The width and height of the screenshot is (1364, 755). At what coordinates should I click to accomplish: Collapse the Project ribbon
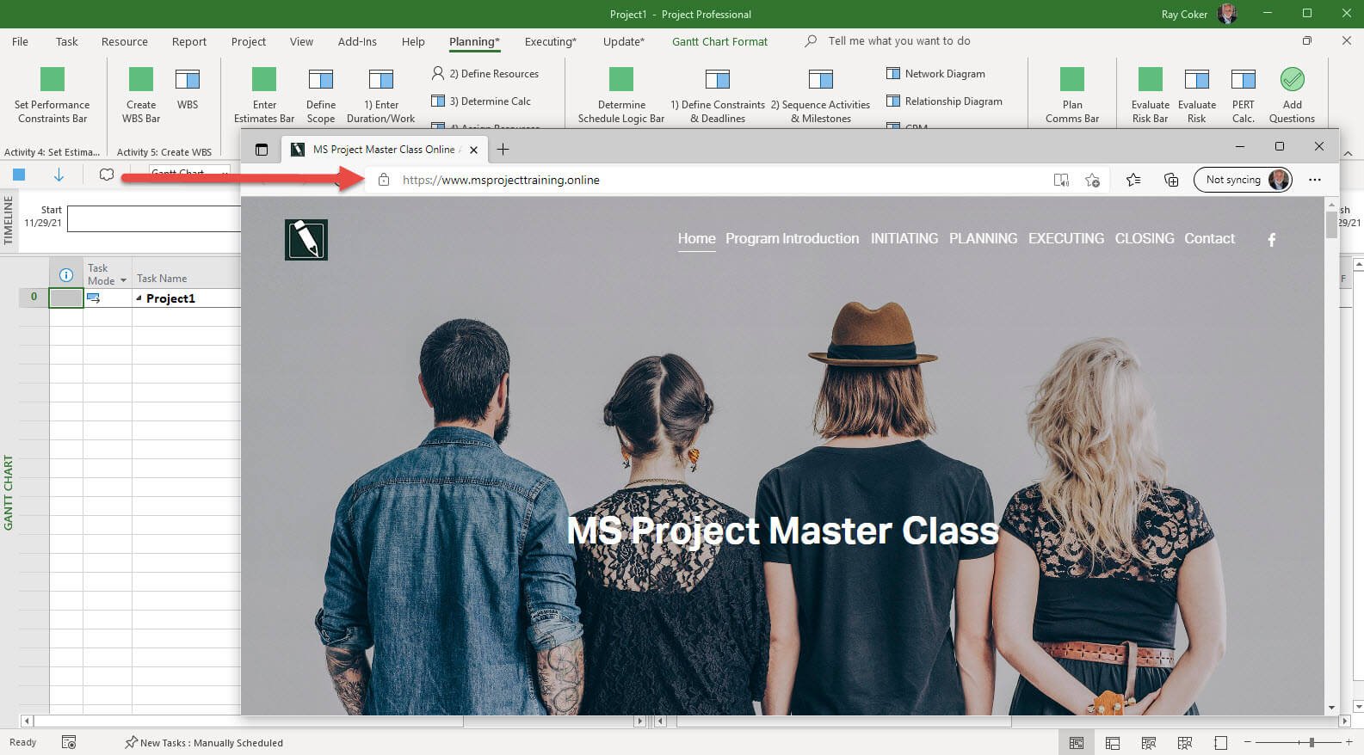tap(1348, 153)
